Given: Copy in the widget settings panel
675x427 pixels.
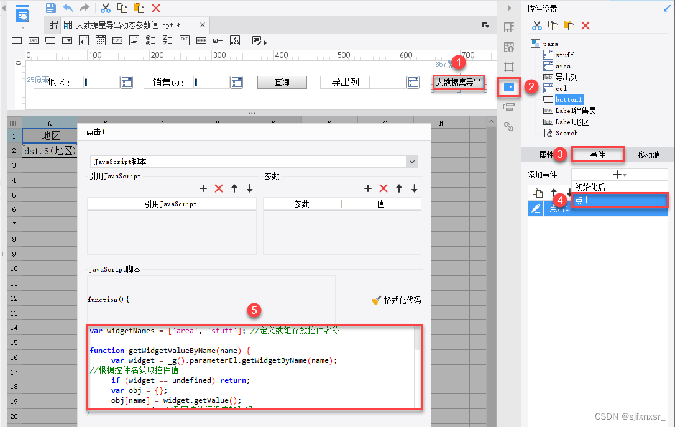Looking at the screenshot, I should pos(553,26).
